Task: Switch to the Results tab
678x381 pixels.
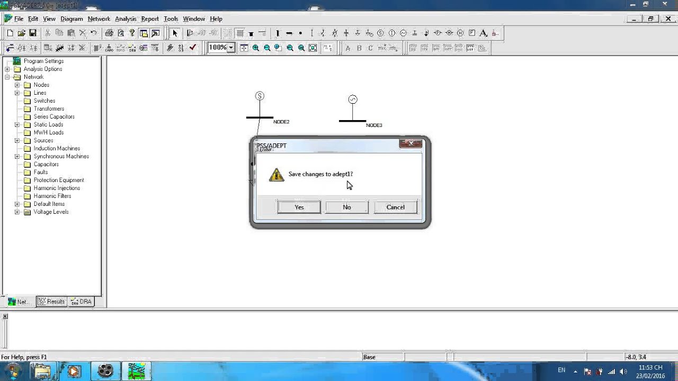Action: [51, 302]
